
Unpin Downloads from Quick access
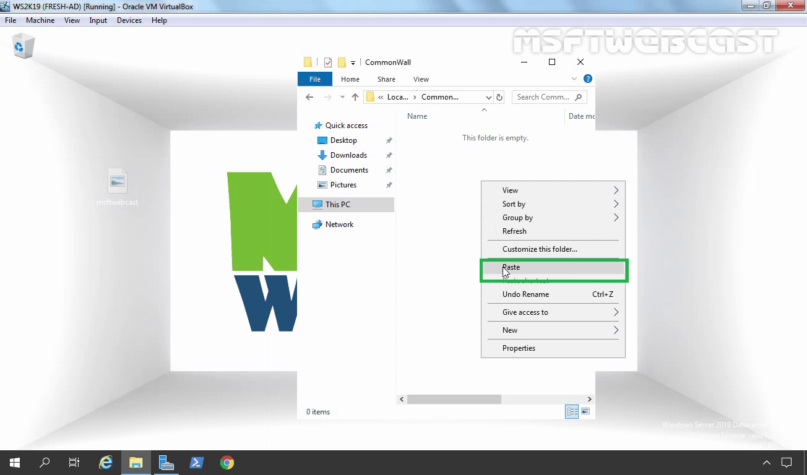click(389, 155)
